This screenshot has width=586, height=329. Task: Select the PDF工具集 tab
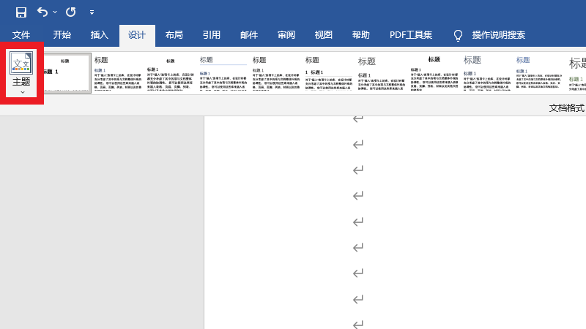point(410,35)
